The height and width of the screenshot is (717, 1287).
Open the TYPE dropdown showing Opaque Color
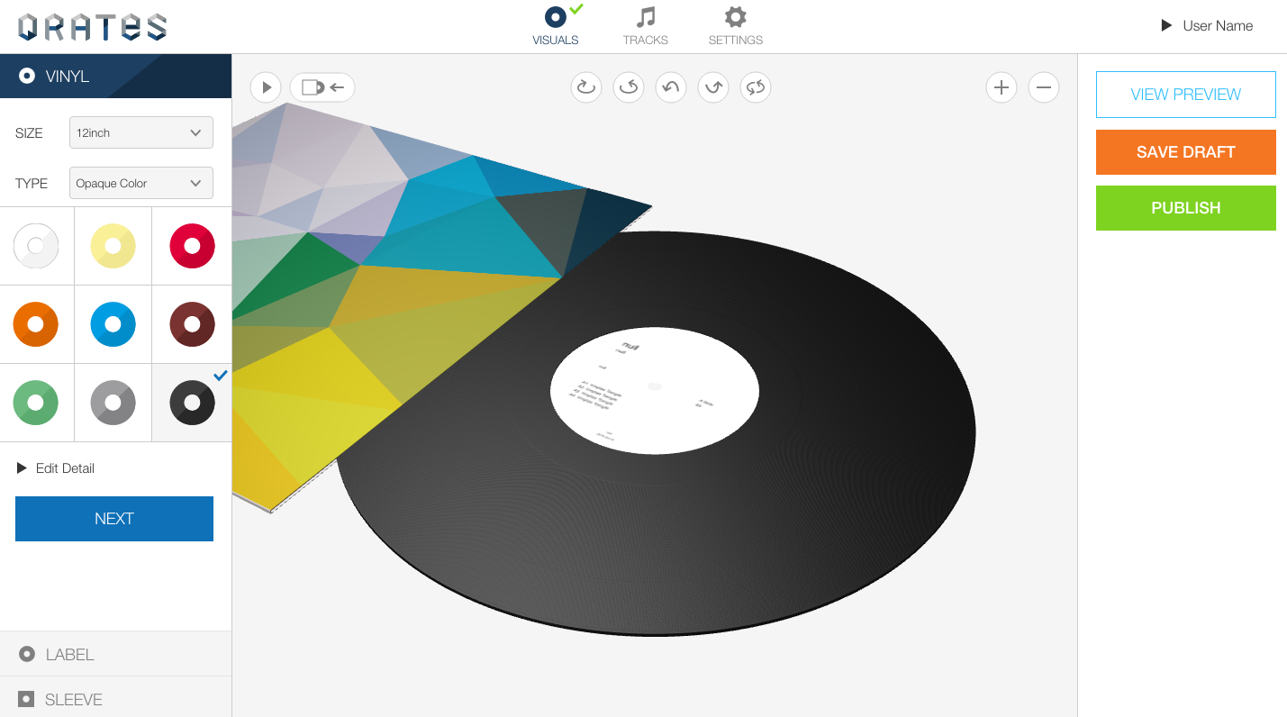(x=141, y=183)
